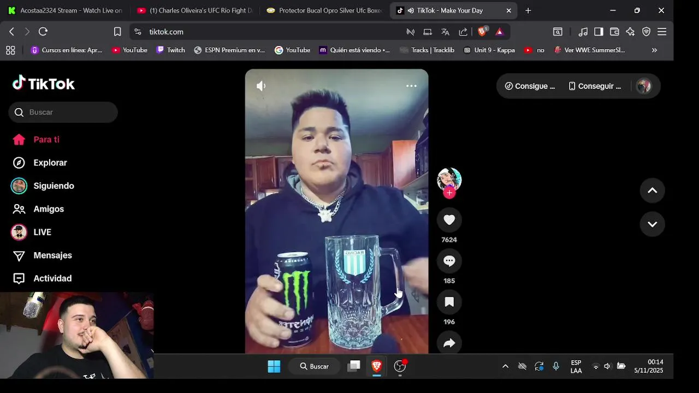Toggle the Brave sidebar panel

tap(599, 32)
